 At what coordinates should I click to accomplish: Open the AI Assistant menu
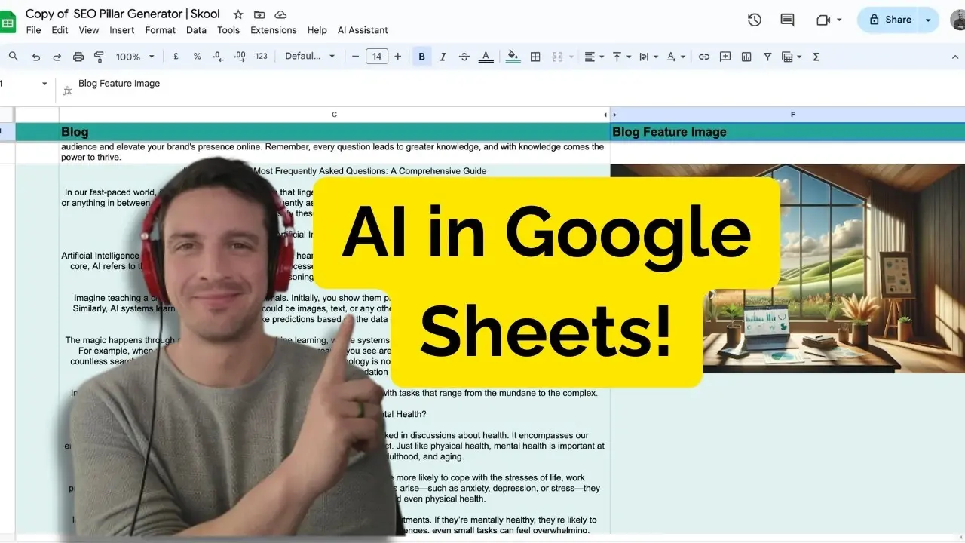[x=363, y=30]
